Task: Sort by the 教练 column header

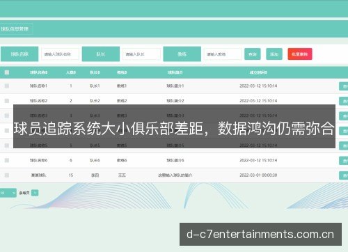Action: [122, 72]
